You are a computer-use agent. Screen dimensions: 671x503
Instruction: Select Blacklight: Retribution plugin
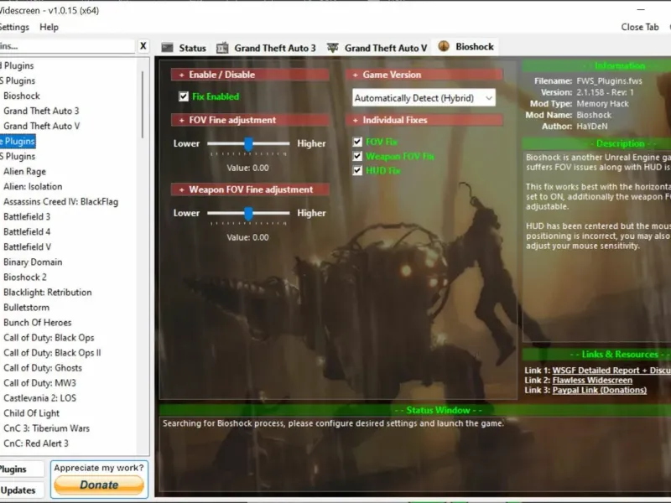(47, 292)
